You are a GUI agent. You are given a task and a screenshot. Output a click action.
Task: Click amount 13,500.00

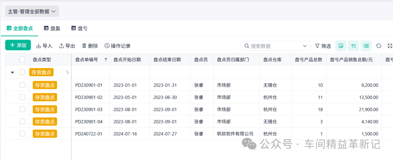(369, 97)
